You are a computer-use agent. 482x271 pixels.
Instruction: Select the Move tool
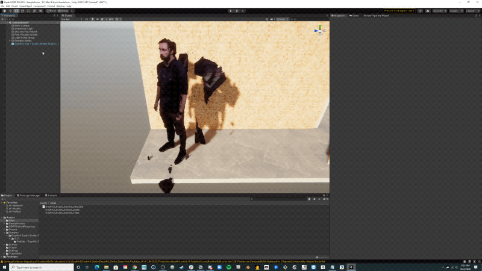10,11
